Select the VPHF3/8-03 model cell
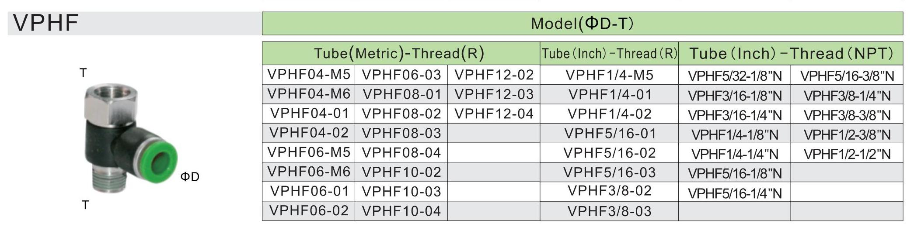Image resolution: width=914 pixels, height=234 pixels. point(609,211)
